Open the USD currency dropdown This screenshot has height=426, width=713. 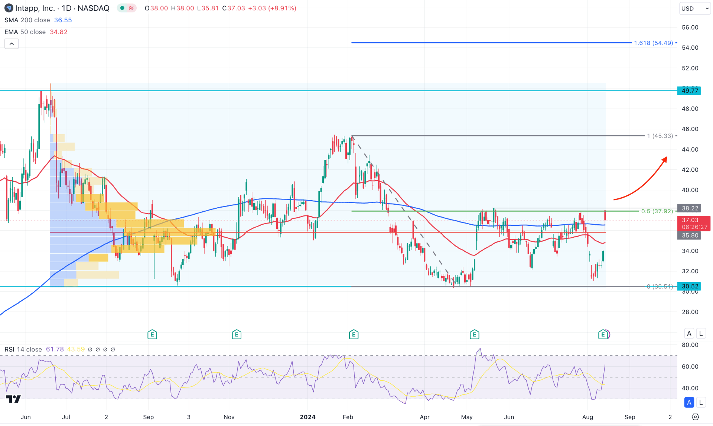(x=695, y=8)
